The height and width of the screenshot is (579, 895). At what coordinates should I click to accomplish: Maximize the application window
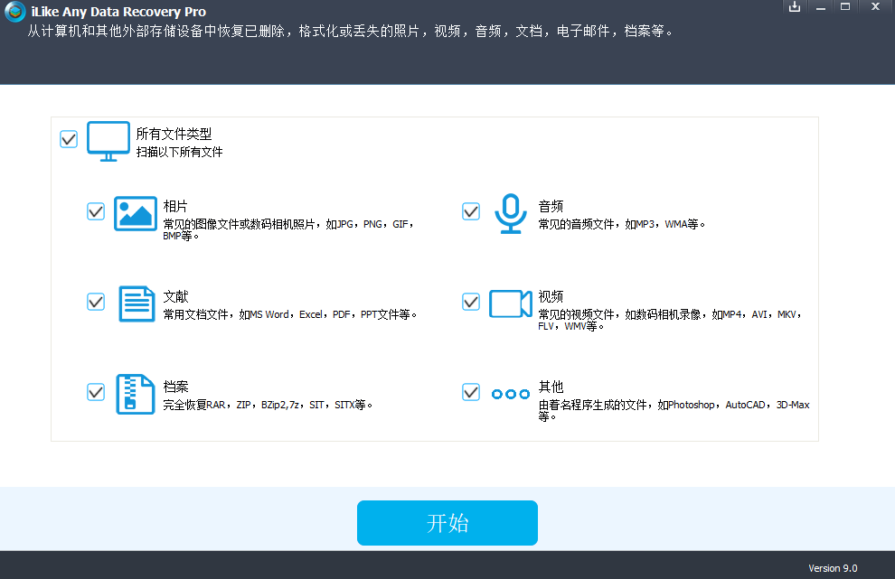(845, 7)
